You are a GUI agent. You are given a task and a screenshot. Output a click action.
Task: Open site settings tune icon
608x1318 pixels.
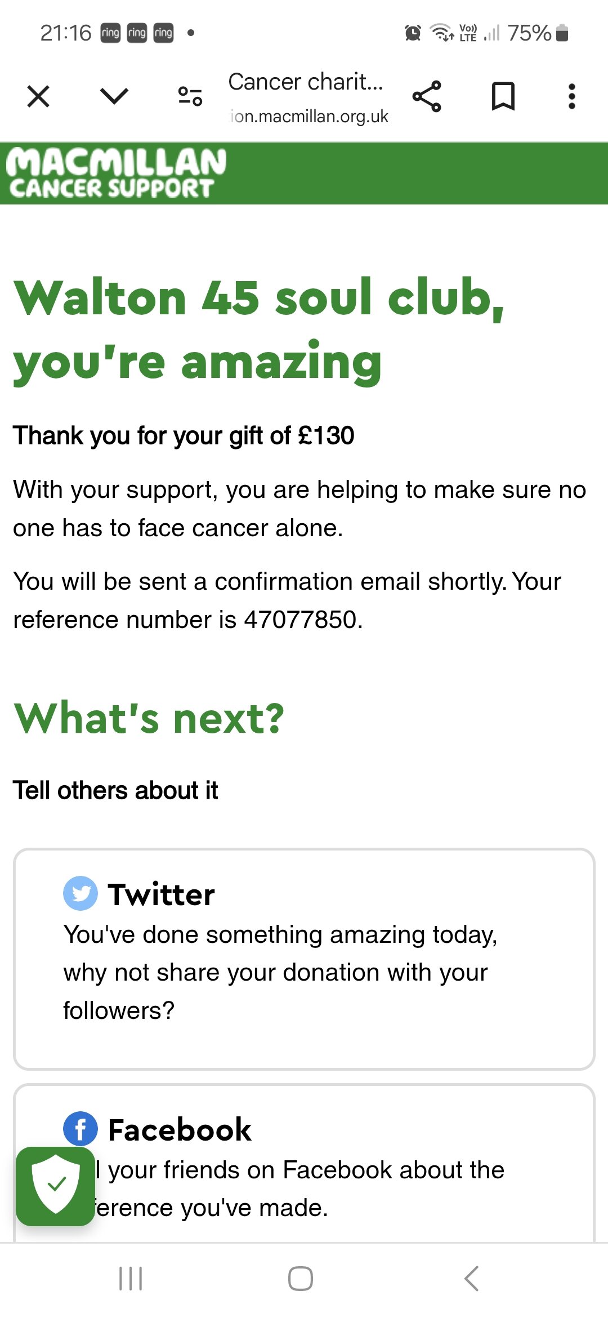pyautogui.click(x=190, y=96)
